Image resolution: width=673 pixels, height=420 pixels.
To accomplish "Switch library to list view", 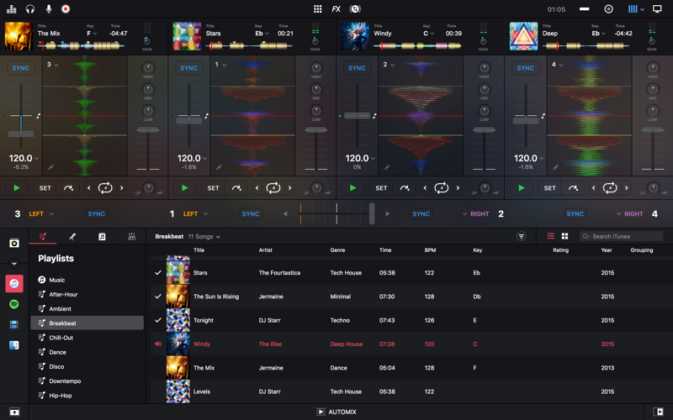I will click(551, 236).
